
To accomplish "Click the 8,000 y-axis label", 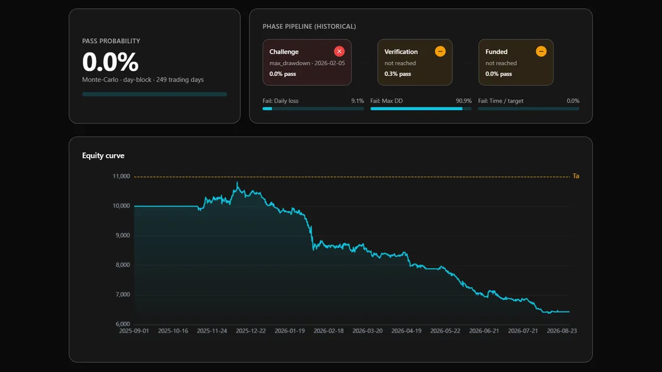I will coord(123,265).
